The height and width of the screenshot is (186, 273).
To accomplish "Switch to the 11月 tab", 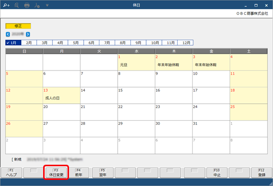I will coord(170,43).
